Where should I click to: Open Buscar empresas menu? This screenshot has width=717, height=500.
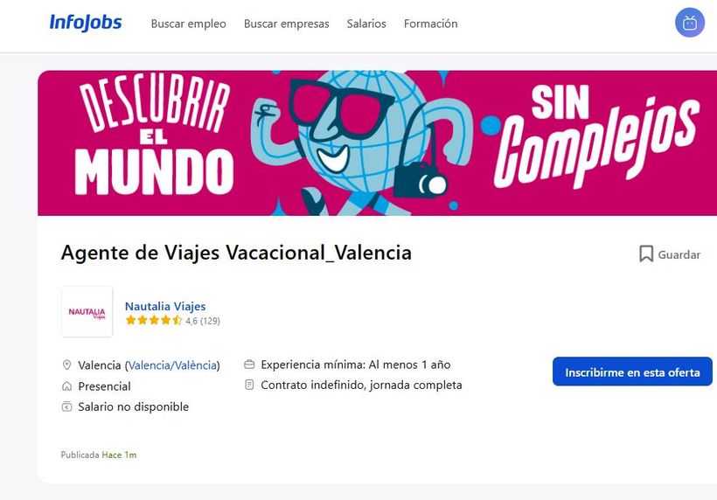286,24
